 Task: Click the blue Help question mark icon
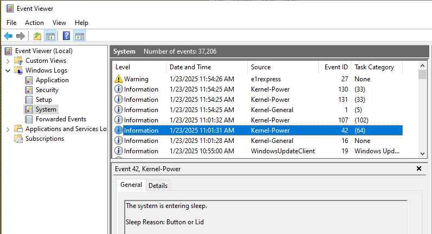pyautogui.click(x=66, y=36)
